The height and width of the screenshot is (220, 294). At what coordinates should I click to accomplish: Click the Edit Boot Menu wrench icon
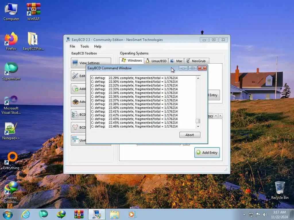point(76,76)
